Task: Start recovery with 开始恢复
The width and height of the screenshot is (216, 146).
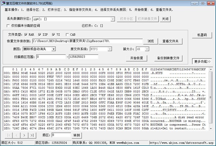Action: pyautogui.click(x=136, y=58)
